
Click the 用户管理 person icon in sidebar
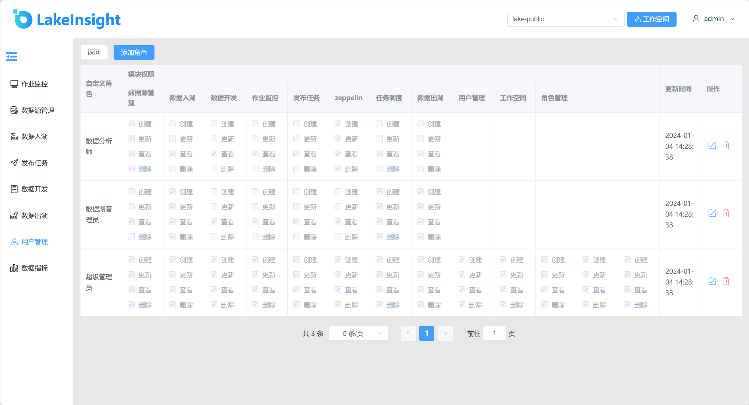tap(14, 242)
